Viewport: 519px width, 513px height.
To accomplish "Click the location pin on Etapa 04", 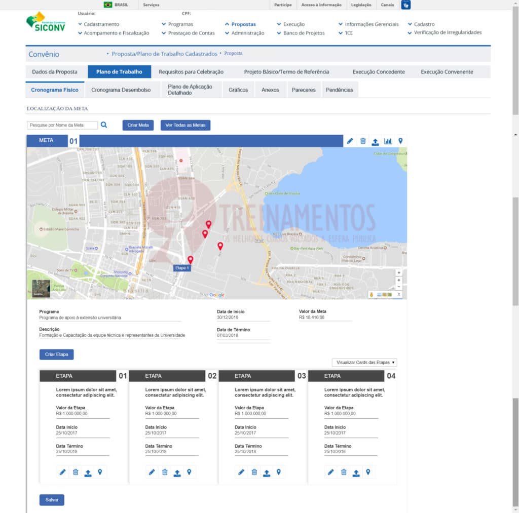I will (368, 472).
